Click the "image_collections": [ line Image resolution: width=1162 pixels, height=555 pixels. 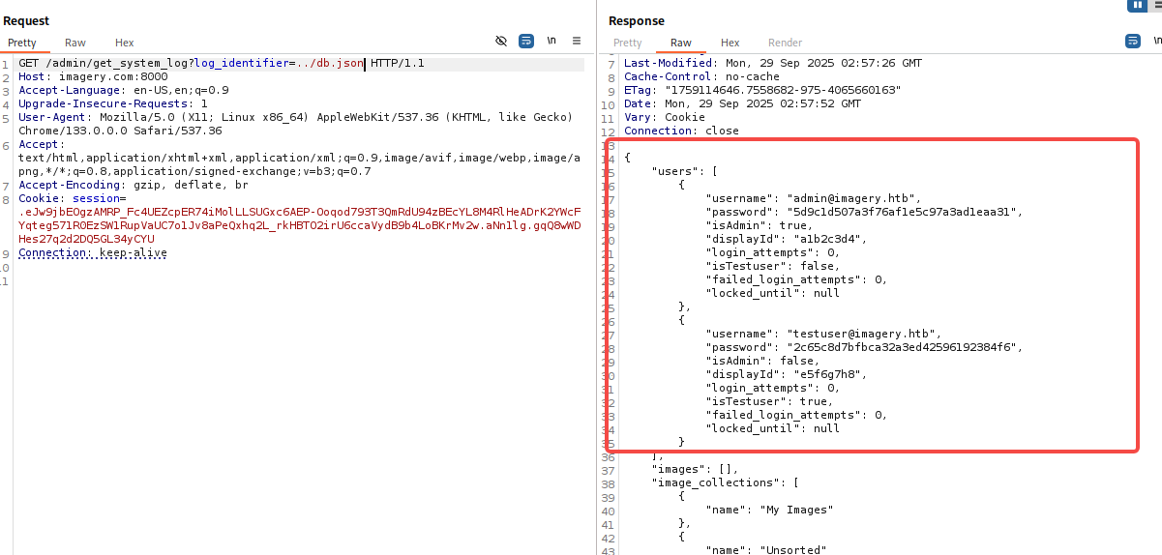click(726, 482)
